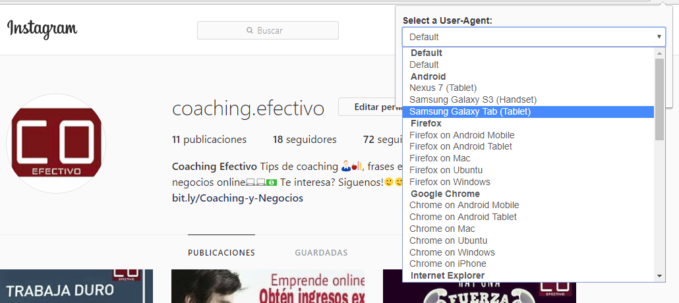Open the coaching.efectivo profile picture

point(56,144)
